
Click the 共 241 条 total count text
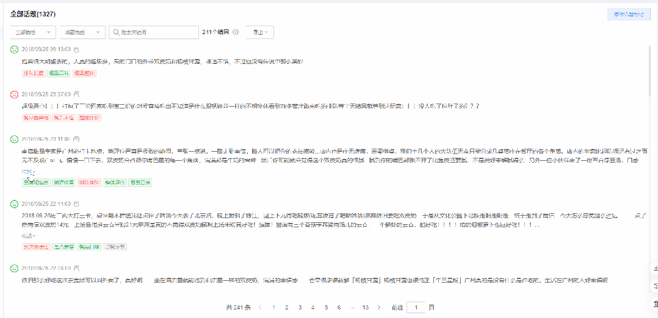coord(238,308)
